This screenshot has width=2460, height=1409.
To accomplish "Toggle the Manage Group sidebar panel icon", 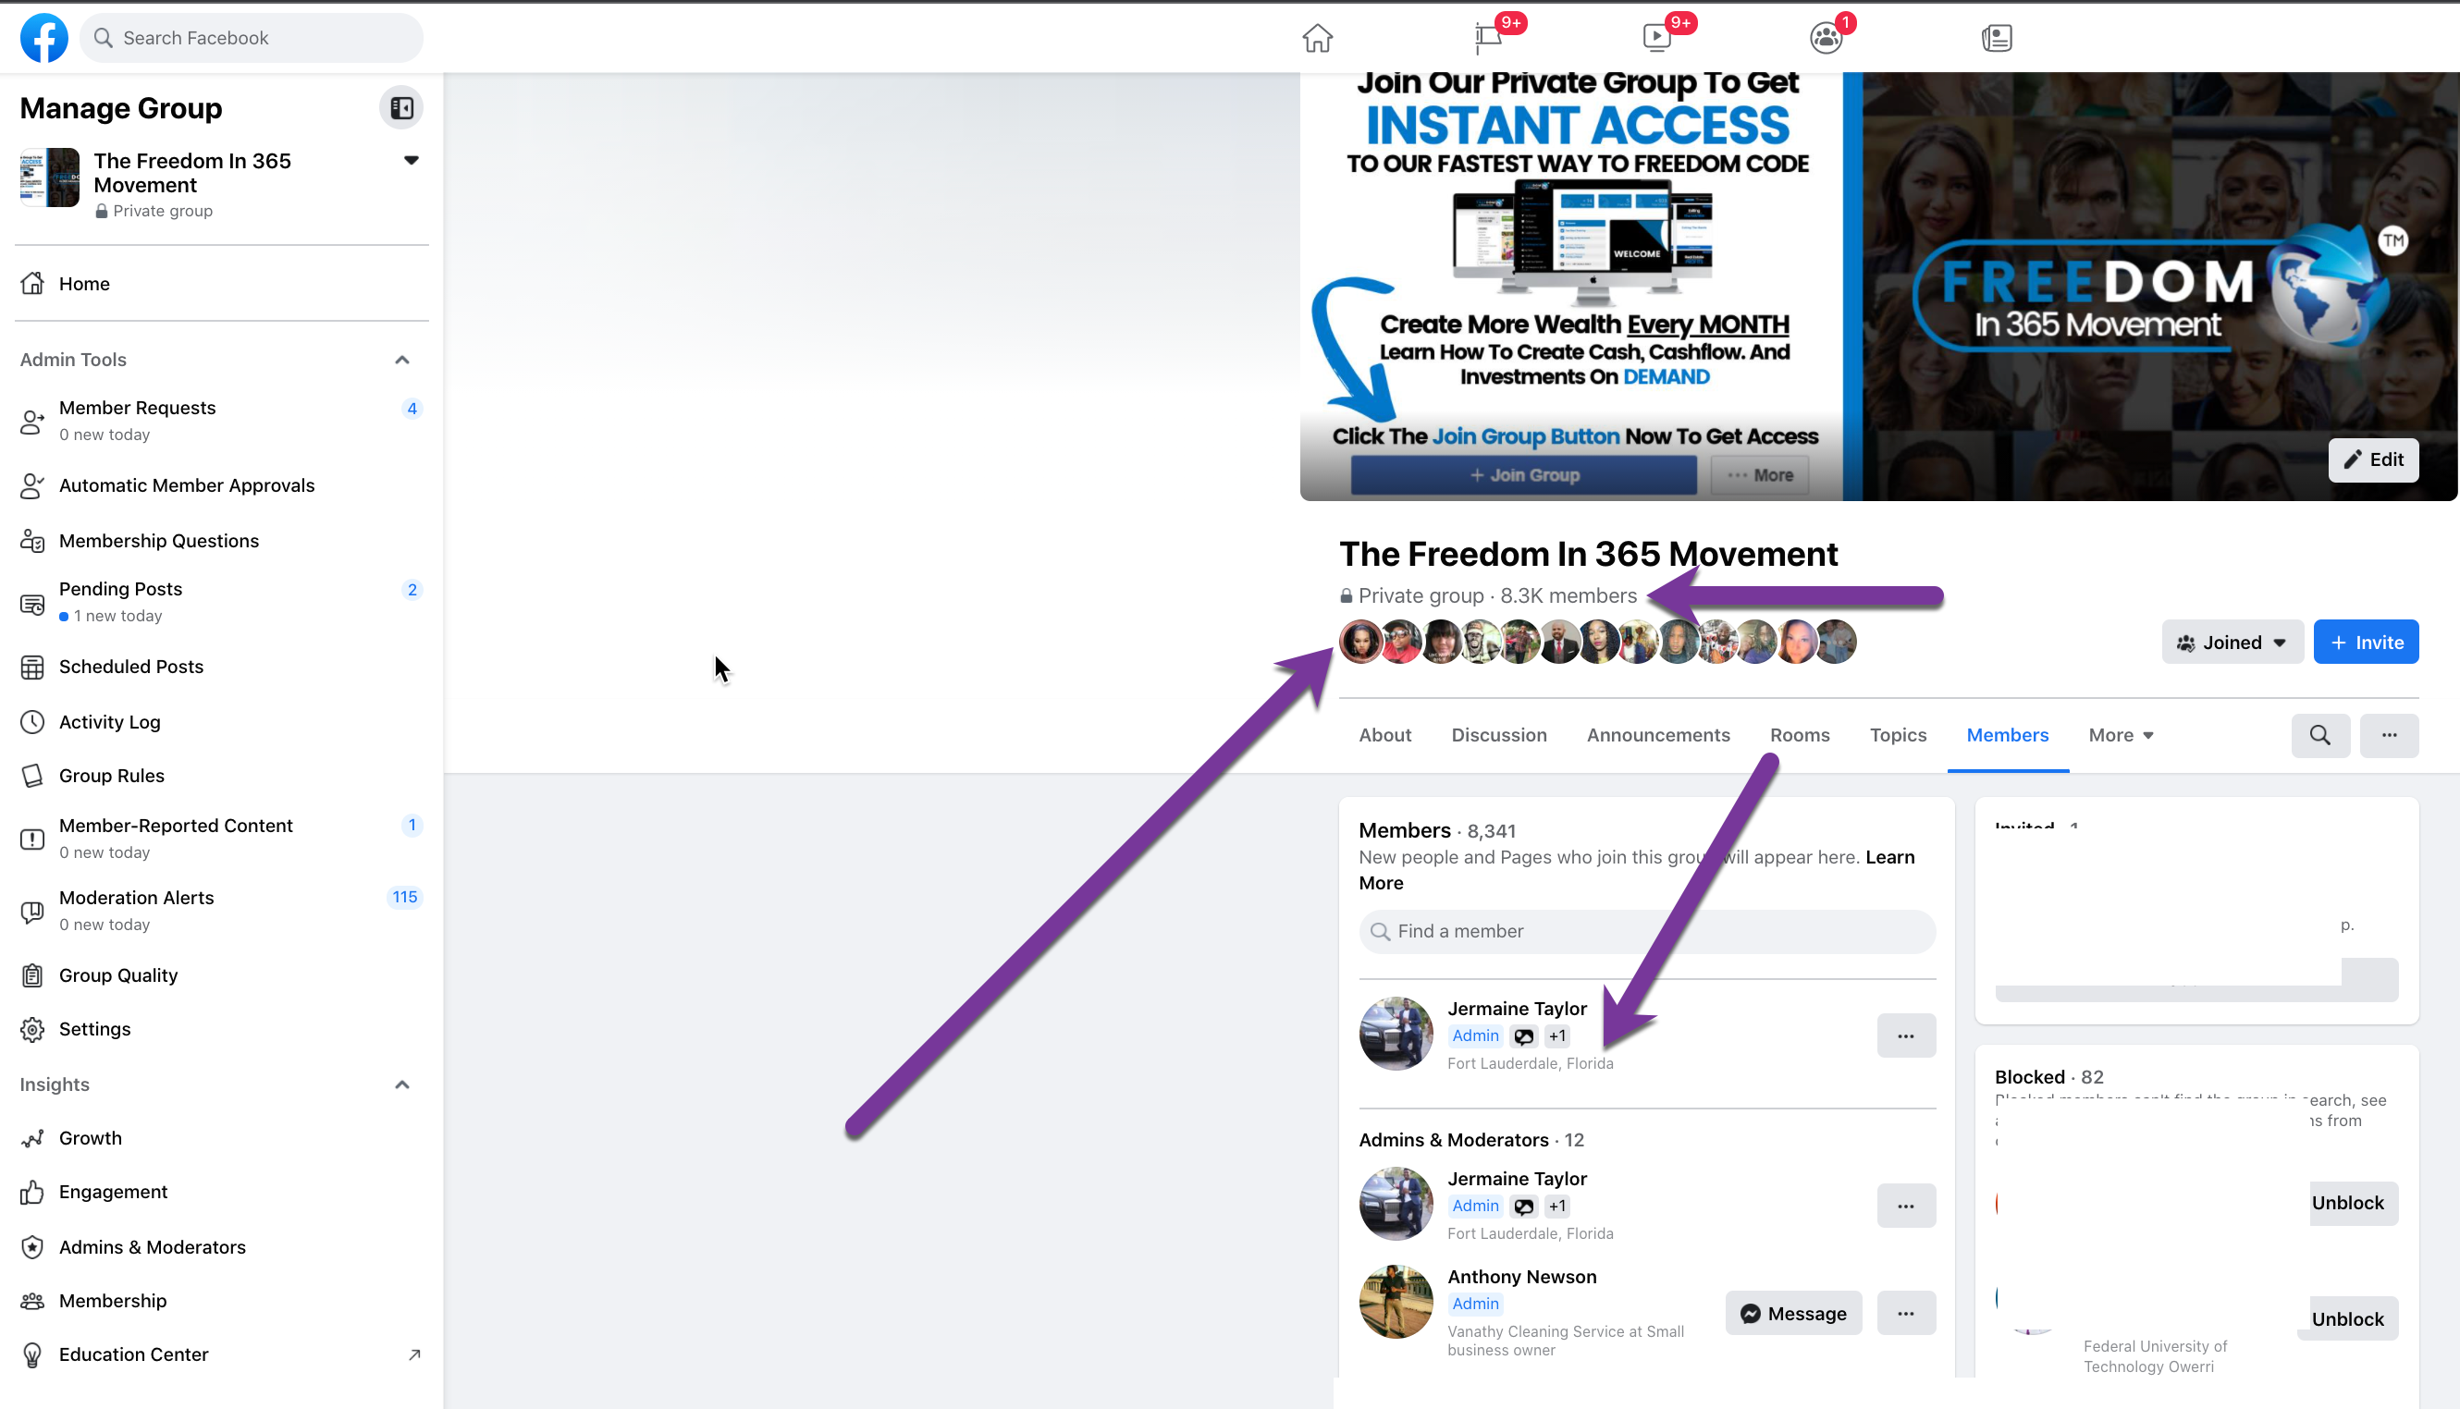I will pyautogui.click(x=401, y=108).
